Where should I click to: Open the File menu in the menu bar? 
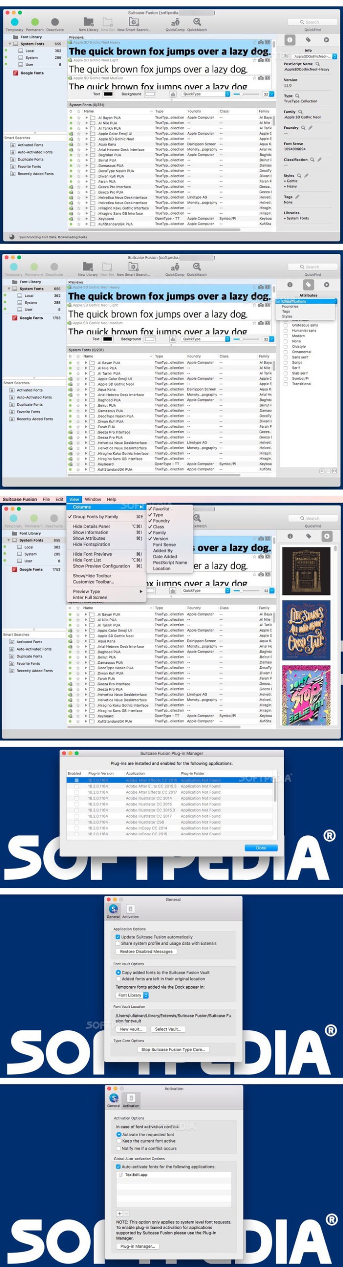[x=46, y=499]
